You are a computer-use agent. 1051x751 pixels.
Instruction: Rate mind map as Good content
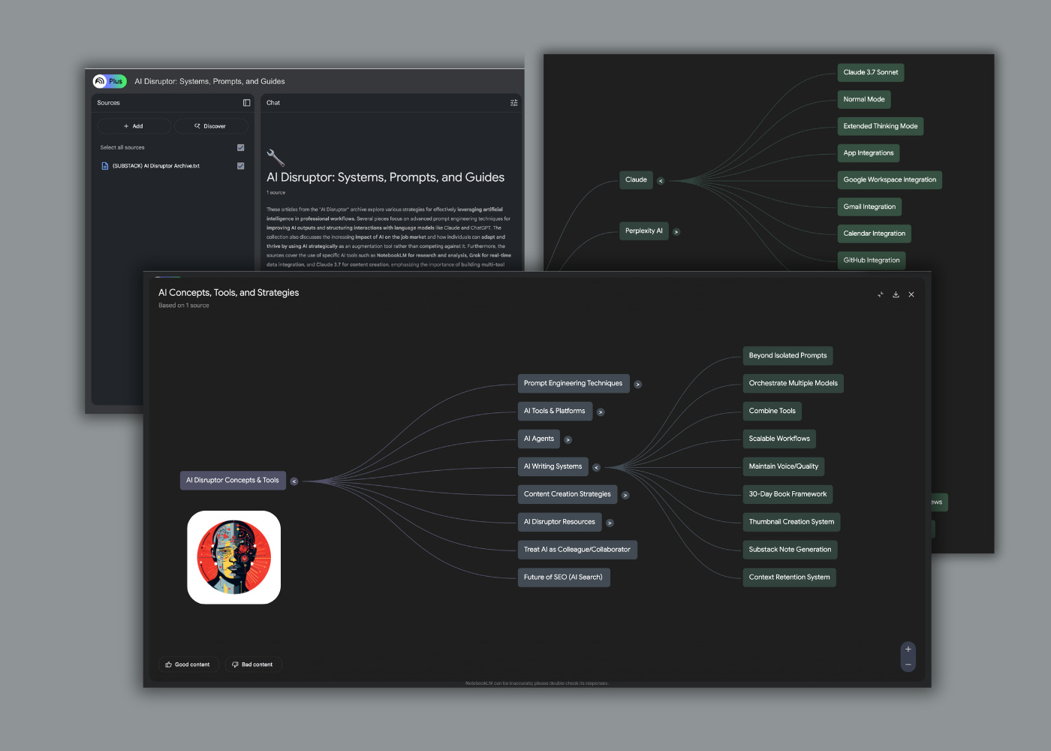188,665
